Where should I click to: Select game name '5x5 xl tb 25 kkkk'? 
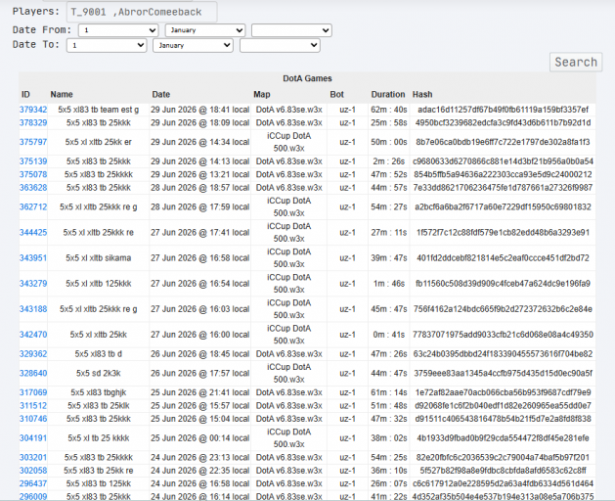point(99,437)
